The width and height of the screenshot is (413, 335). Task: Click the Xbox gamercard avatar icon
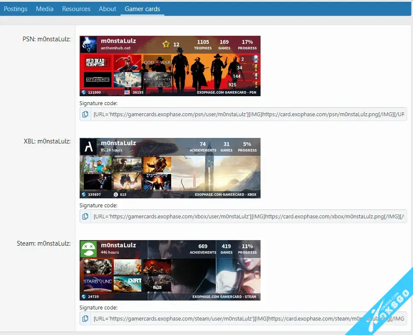pos(89,146)
